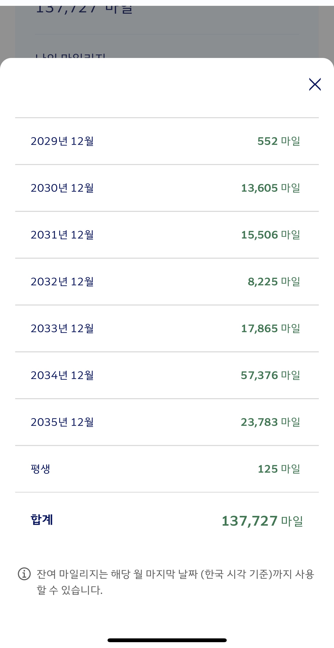The width and height of the screenshot is (334, 648).
Task: Tap the info icon beside the notice
Action: click(x=24, y=574)
